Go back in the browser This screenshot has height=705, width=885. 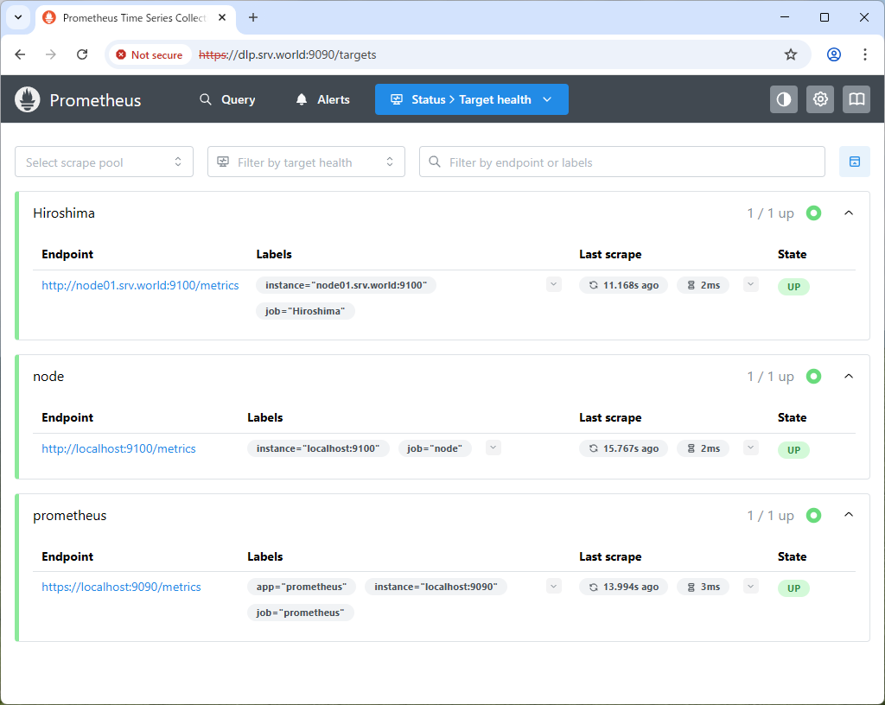click(x=21, y=54)
